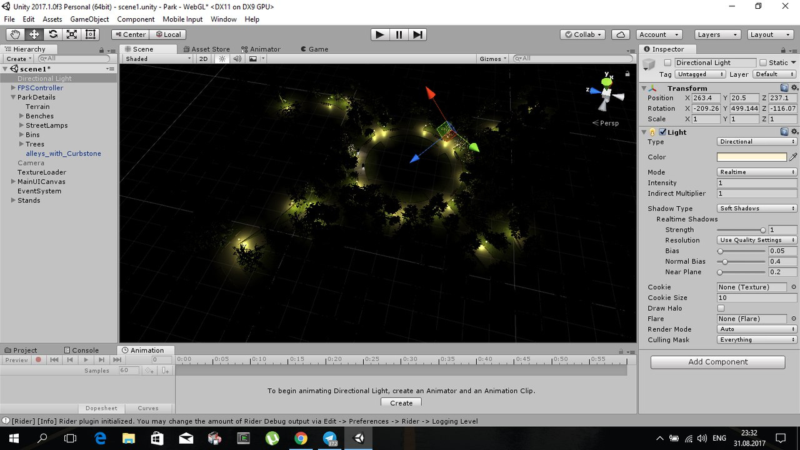This screenshot has height=450, width=800.
Task: Open the Assets menu
Action: pos(52,19)
